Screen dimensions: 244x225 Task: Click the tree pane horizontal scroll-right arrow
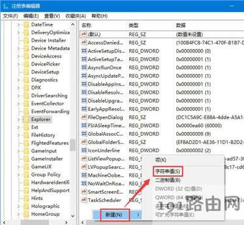pyautogui.click(x=66, y=223)
